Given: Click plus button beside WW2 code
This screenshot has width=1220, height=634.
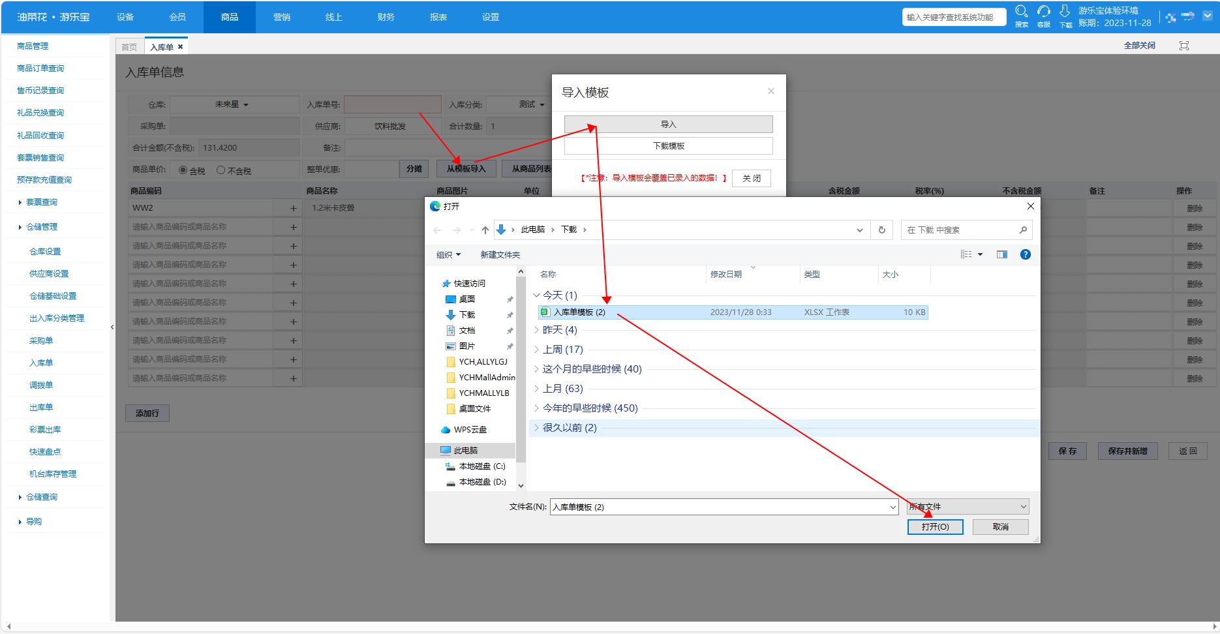Looking at the screenshot, I should pyautogui.click(x=293, y=208).
